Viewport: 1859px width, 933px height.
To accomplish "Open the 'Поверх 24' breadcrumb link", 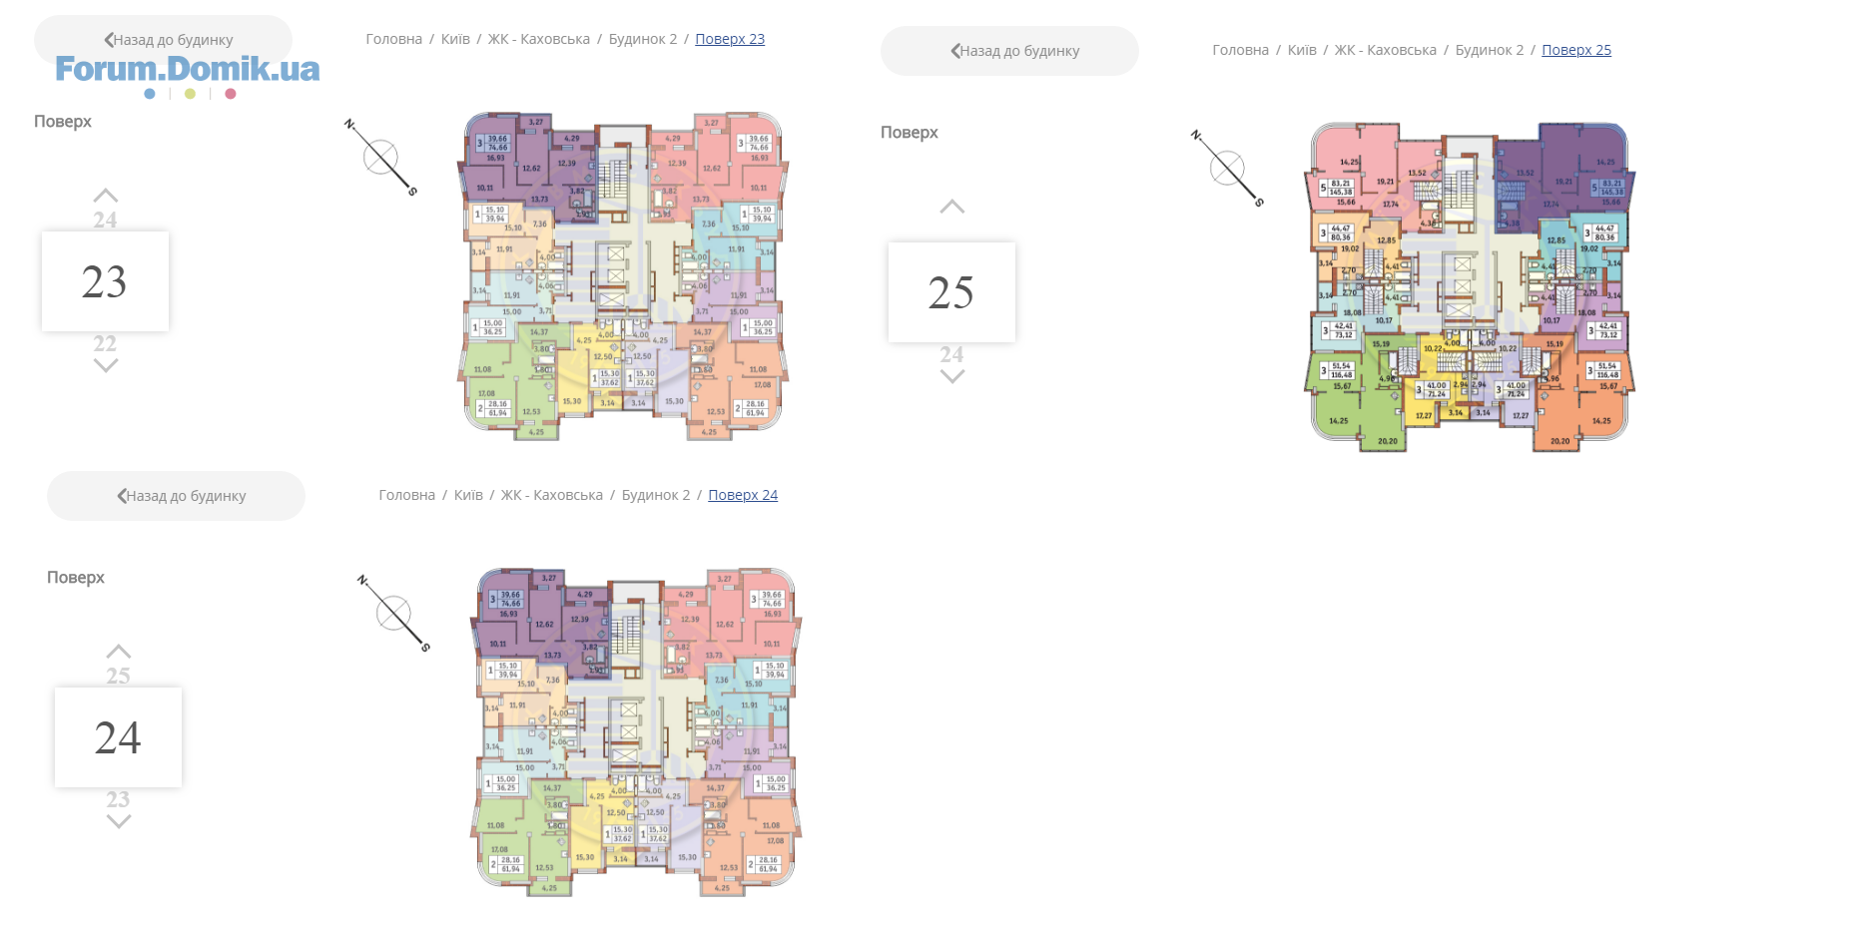I will (743, 495).
